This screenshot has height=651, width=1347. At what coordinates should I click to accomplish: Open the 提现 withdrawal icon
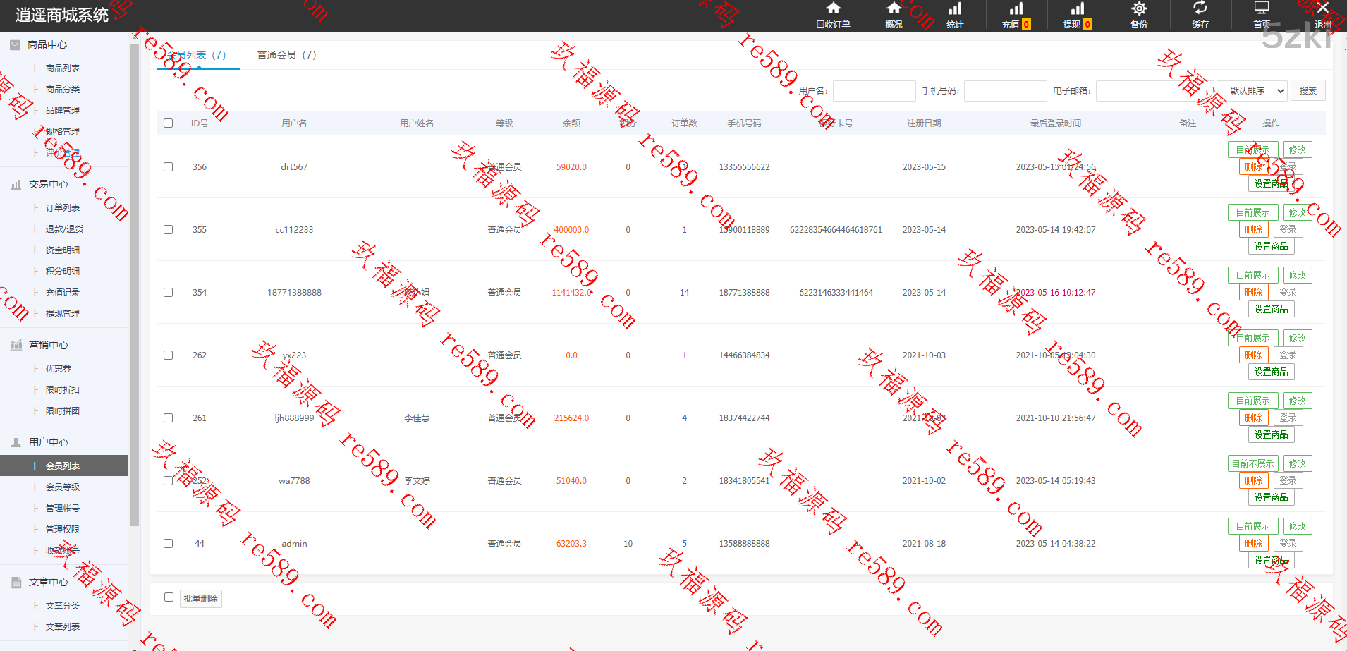pyautogui.click(x=1077, y=9)
